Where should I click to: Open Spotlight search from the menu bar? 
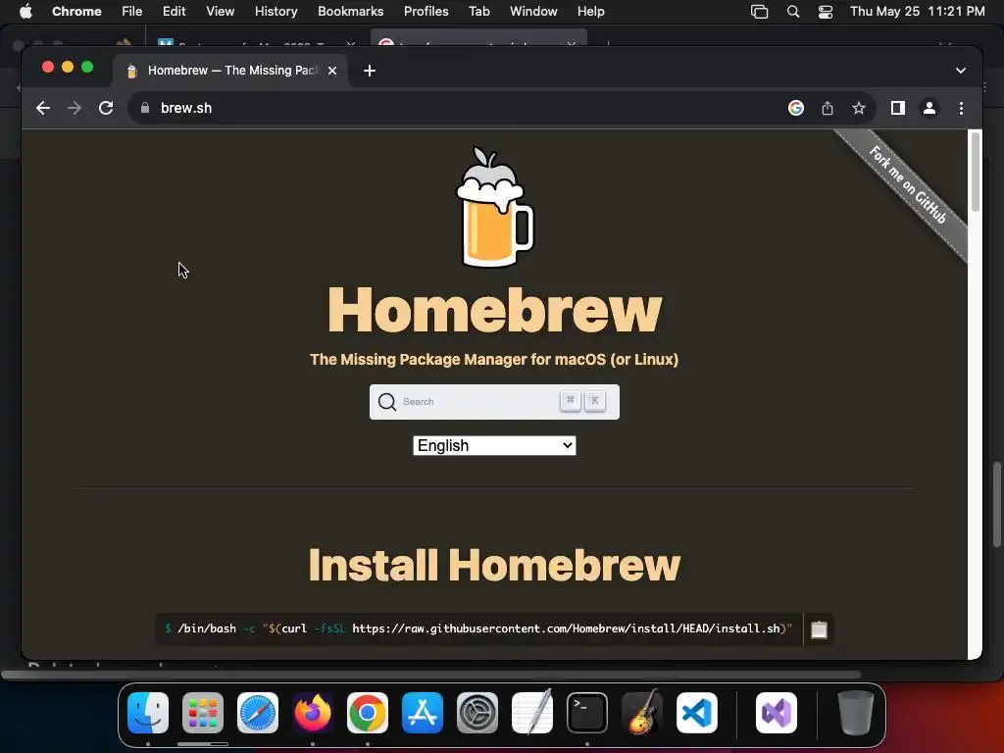click(793, 12)
